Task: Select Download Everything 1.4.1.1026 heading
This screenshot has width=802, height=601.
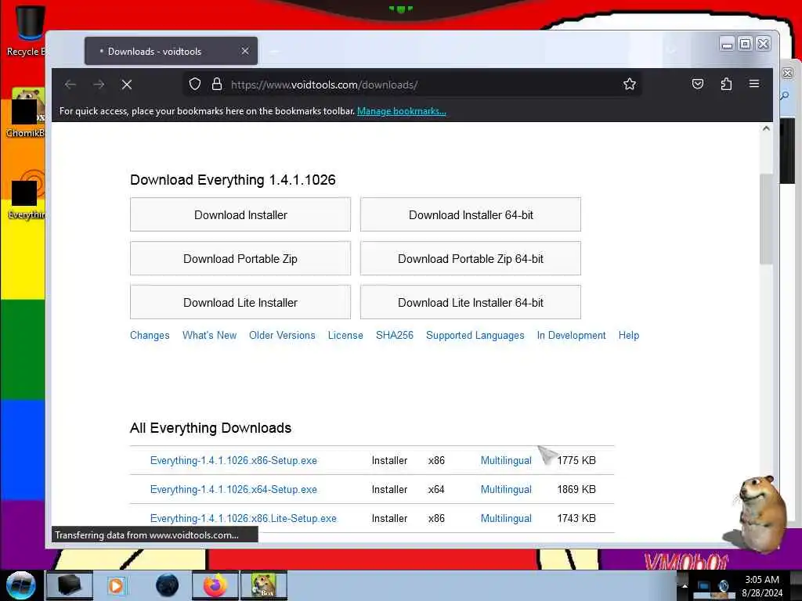Action: tap(233, 180)
